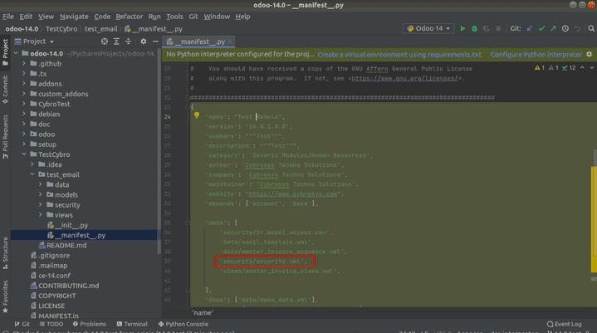
Task: Select the LICENSE file
Action: pos(47,306)
